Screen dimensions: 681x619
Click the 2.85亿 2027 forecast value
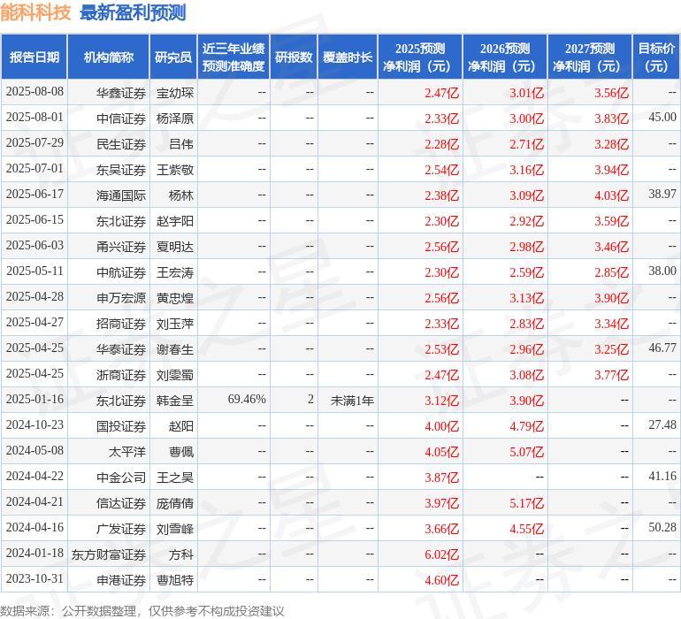pyautogui.click(x=611, y=272)
